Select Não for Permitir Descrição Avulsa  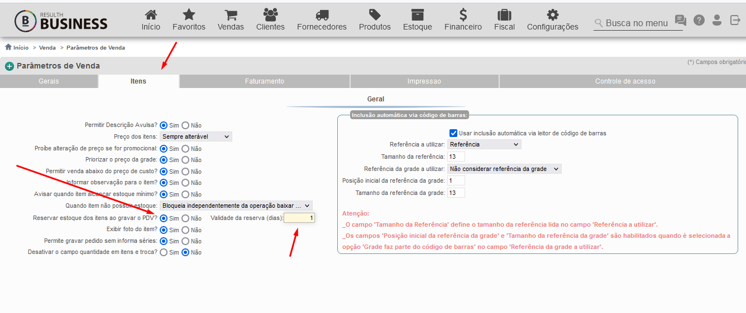[x=185, y=125]
